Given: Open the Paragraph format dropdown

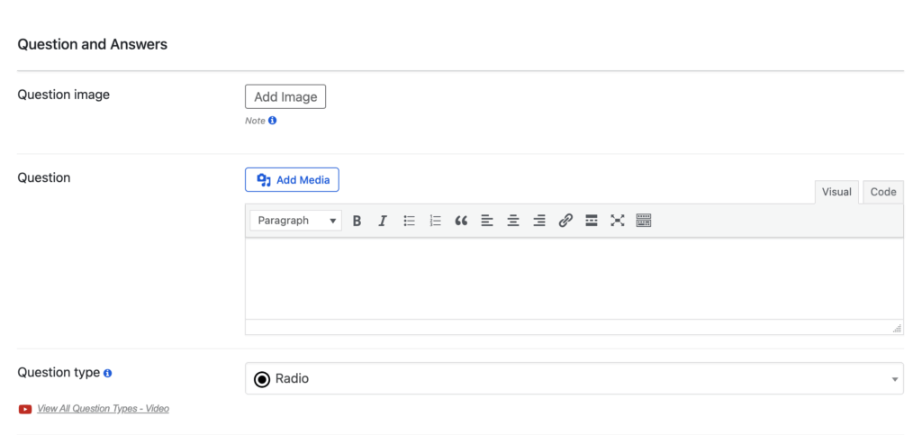Looking at the screenshot, I should point(295,221).
